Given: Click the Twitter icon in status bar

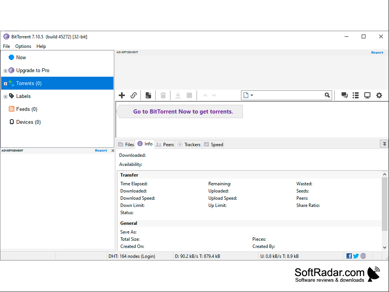Looking at the screenshot, I should 356,256.
